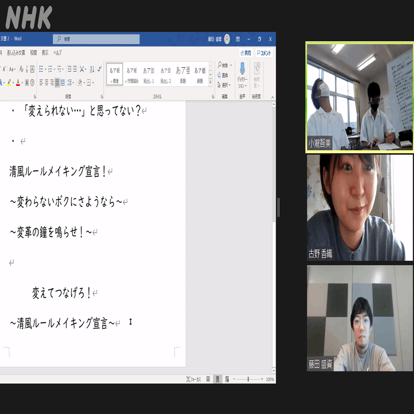
Task: Increase paragraph indent
Action: pos(75,69)
